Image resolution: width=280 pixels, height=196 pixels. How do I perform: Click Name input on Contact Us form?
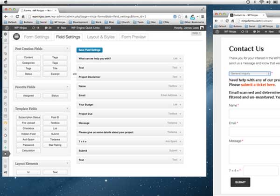pos(254,114)
